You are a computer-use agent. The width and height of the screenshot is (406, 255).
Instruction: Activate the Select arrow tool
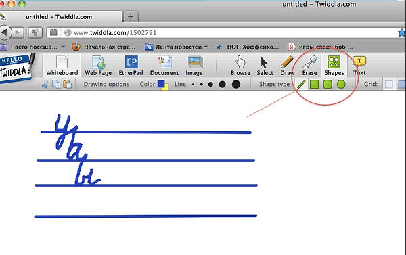[x=265, y=66]
